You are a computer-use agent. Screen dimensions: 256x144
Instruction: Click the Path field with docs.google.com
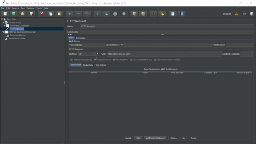[x=164, y=54]
